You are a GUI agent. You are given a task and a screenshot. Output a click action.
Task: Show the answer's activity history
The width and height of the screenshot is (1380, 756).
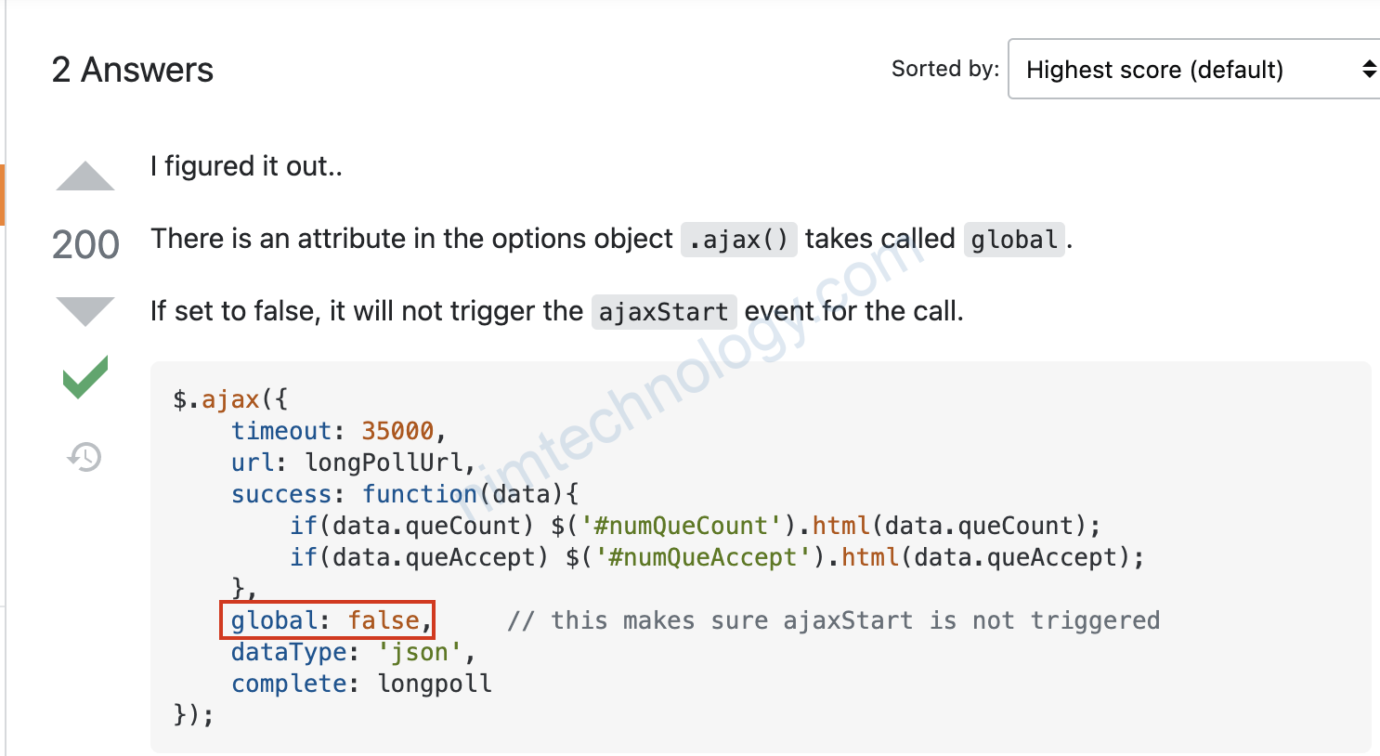click(85, 457)
